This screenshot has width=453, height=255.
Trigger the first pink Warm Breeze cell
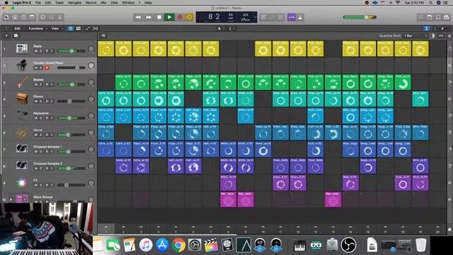[x=228, y=200]
